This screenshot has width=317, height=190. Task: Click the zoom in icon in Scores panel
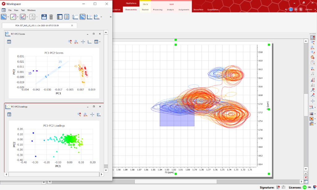click(x=70, y=42)
